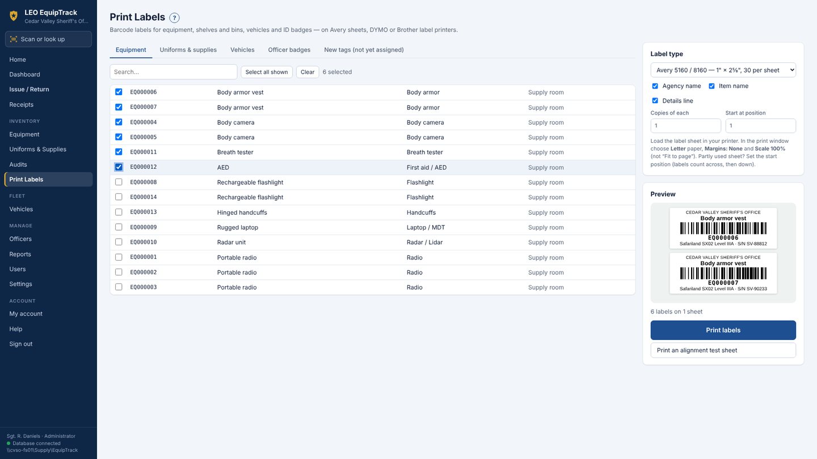Image resolution: width=817 pixels, height=459 pixels.
Task: Focus the Search field
Action: tap(174, 72)
